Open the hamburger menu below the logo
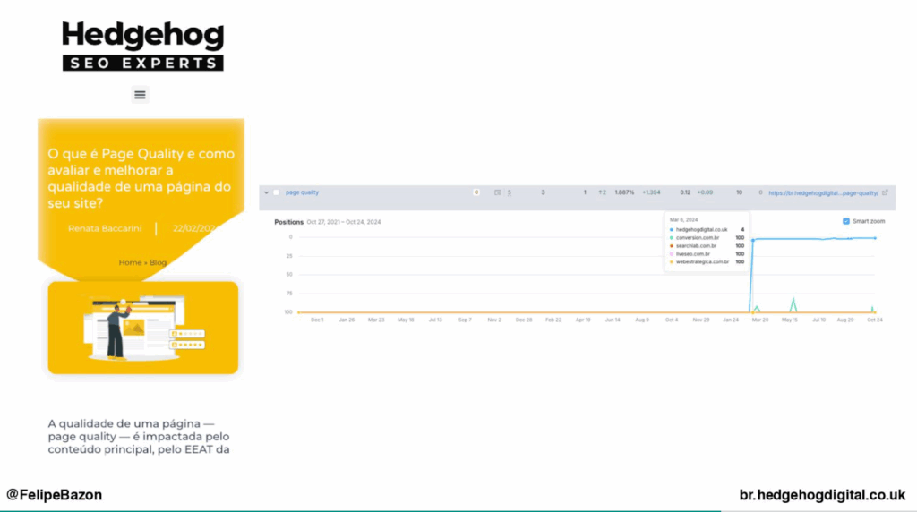Viewport: 917px width, 512px height. click(140, 95)
